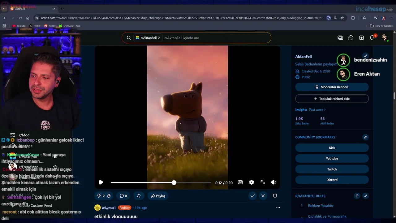Open Reddit bookmark in bookmarks bar

coord(50,26)
